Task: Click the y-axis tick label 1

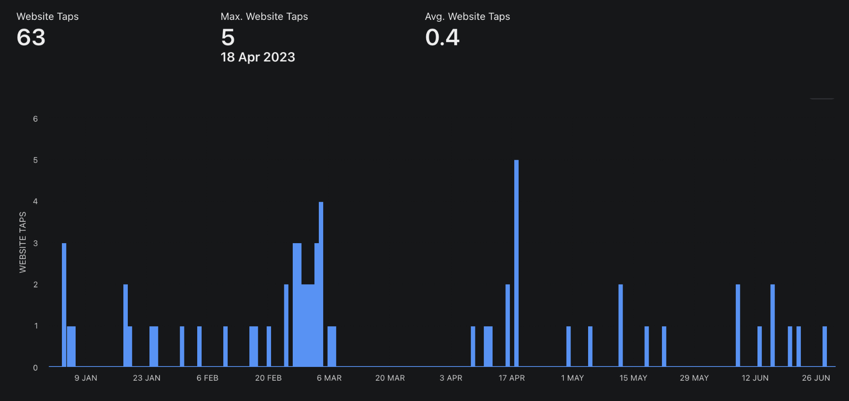Action: (36, 326)
